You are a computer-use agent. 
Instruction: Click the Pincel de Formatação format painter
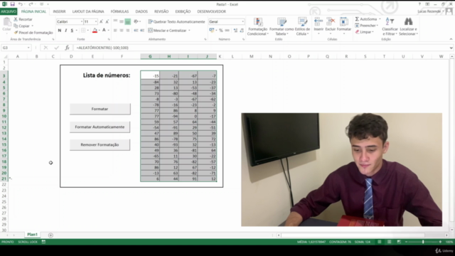coord(33,33)
